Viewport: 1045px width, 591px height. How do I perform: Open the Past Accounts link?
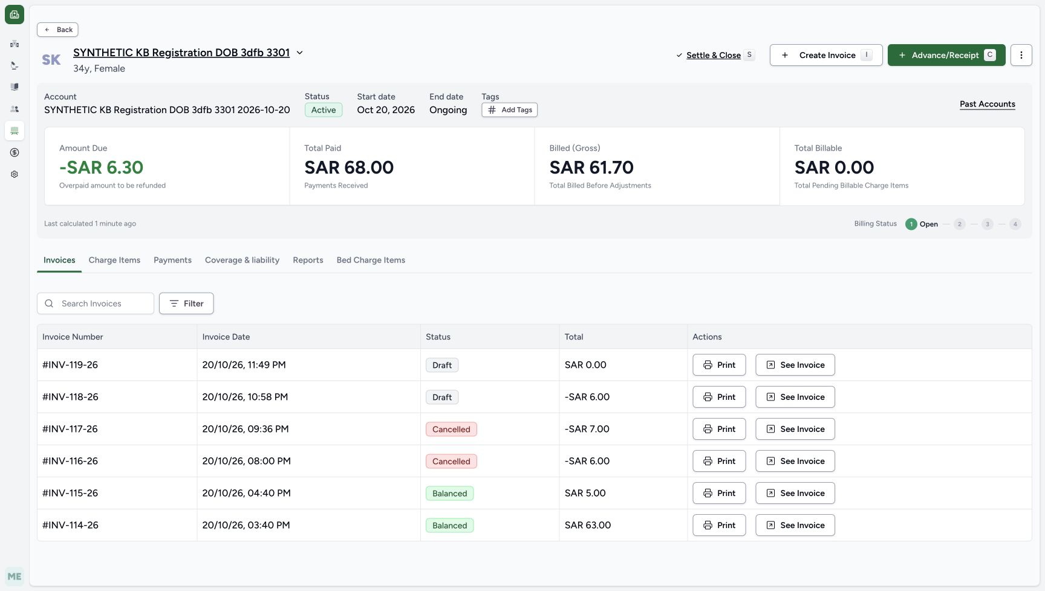click(x=988, y=104)
